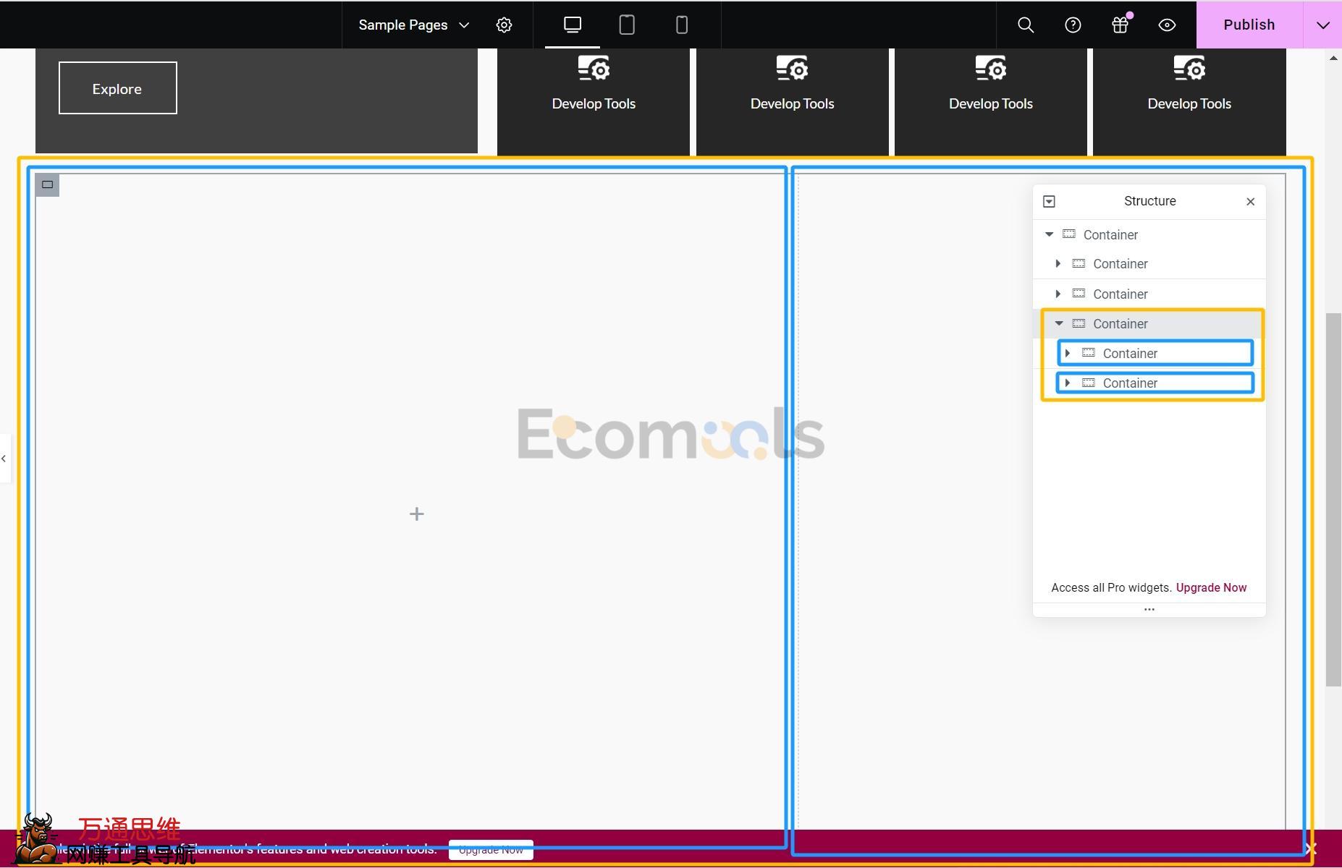Collapse the highlighted third Container item
This screenshot has width=1342, height=868.
1059,323
